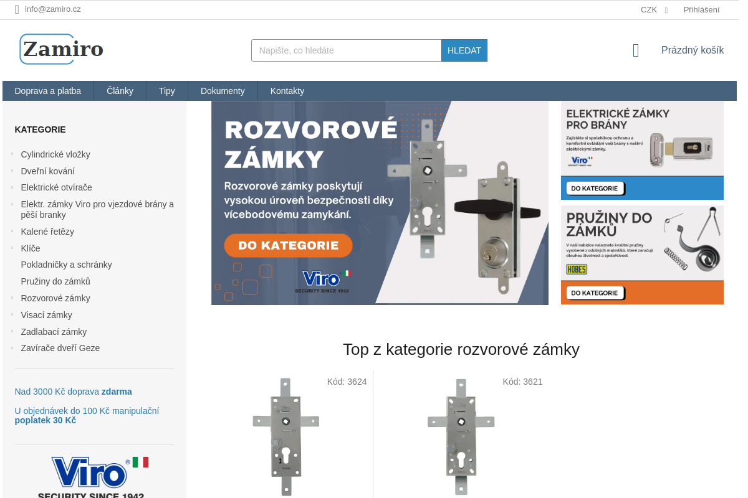Click 'U objednávek do 100 Kč manipulační poplatek' text

(87, 415)
